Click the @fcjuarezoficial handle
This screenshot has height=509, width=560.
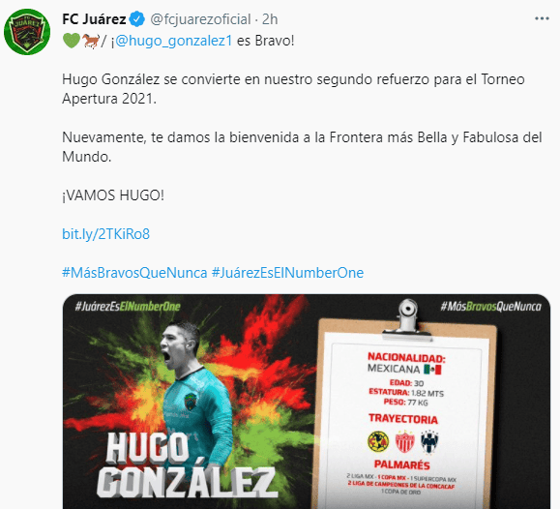200,19
